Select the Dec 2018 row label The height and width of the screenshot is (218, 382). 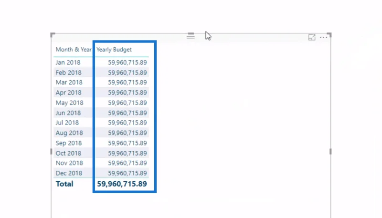click(x=69, y=173)
